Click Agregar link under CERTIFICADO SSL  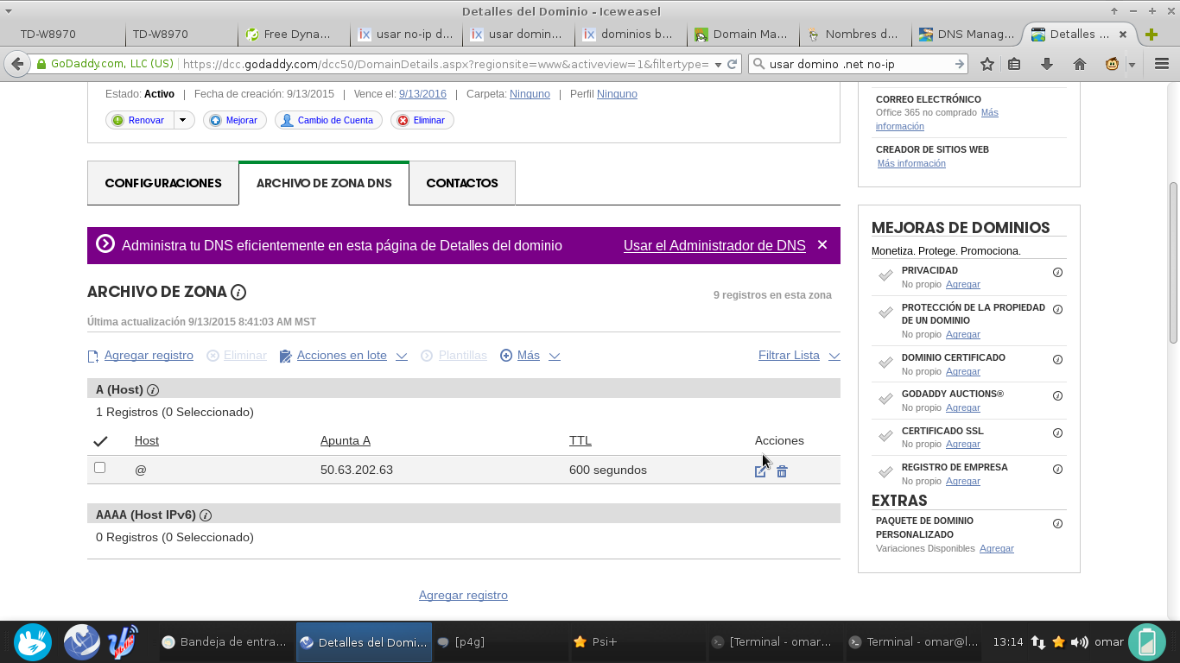pos(962,444)
